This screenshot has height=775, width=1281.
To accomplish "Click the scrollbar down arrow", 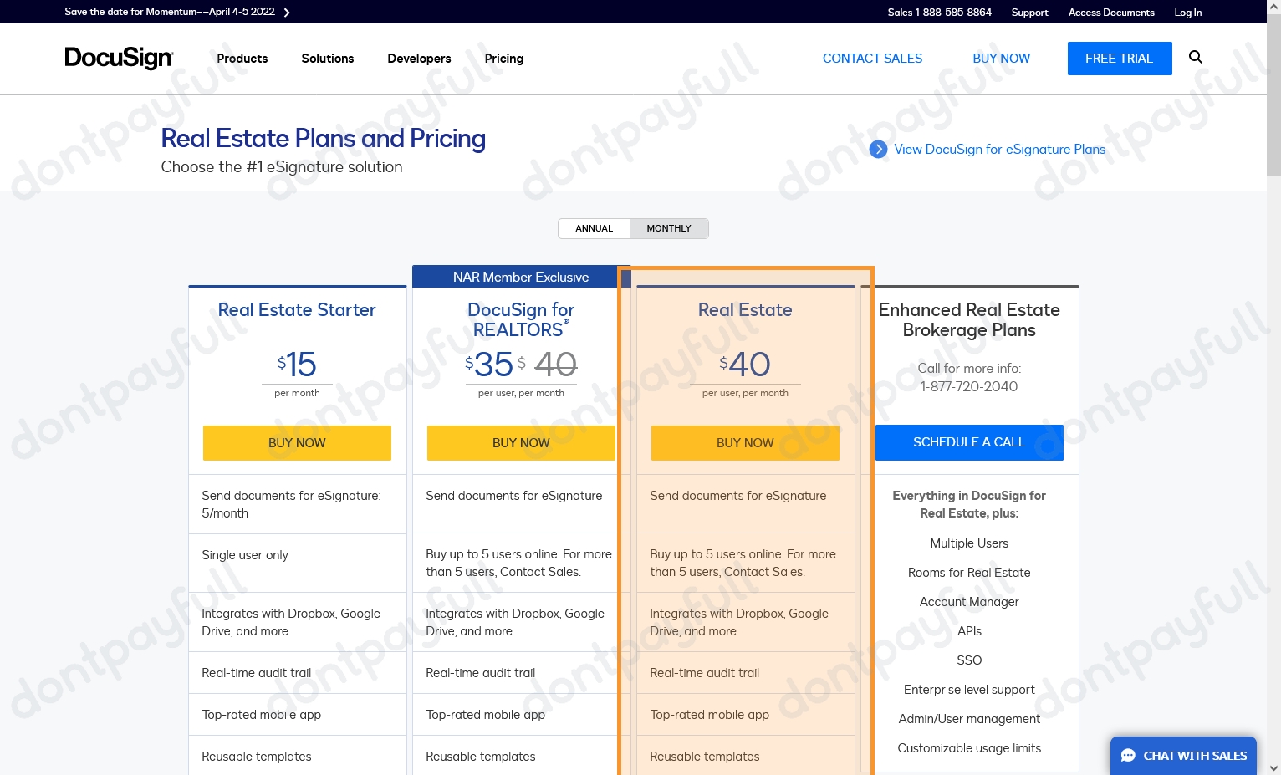I will click(1275, 768).
